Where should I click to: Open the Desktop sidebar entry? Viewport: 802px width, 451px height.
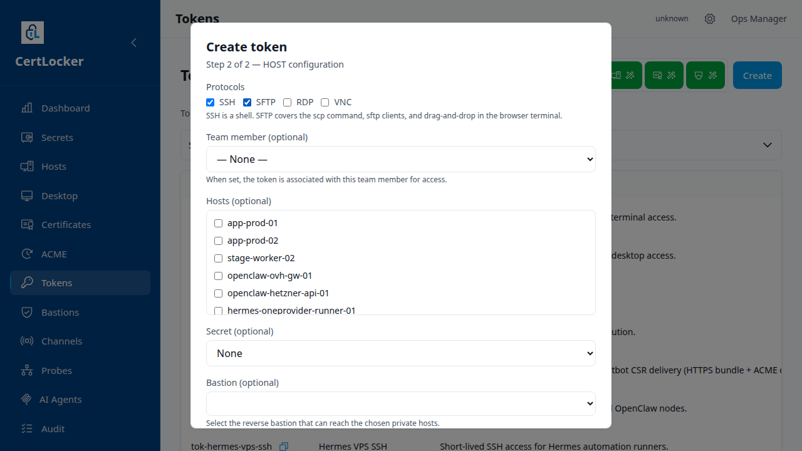(x=80, y=195)
